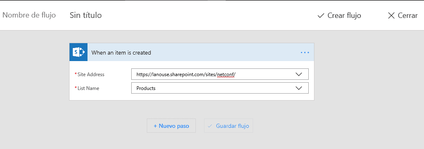Open the trigger's three-dot options menu

305,53
